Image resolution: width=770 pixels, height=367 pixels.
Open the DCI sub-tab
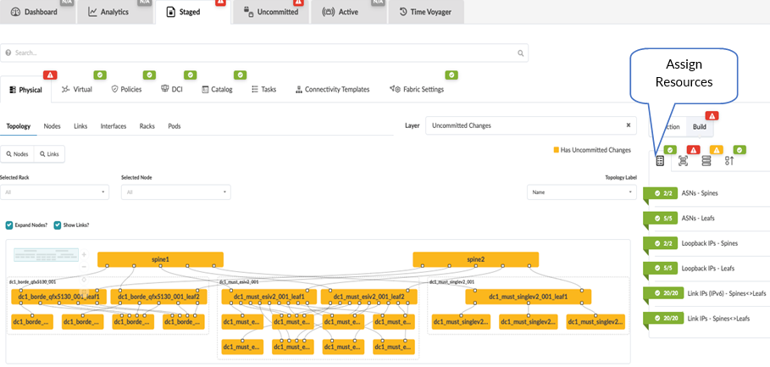pyautogui.click(x=172, y=89)
